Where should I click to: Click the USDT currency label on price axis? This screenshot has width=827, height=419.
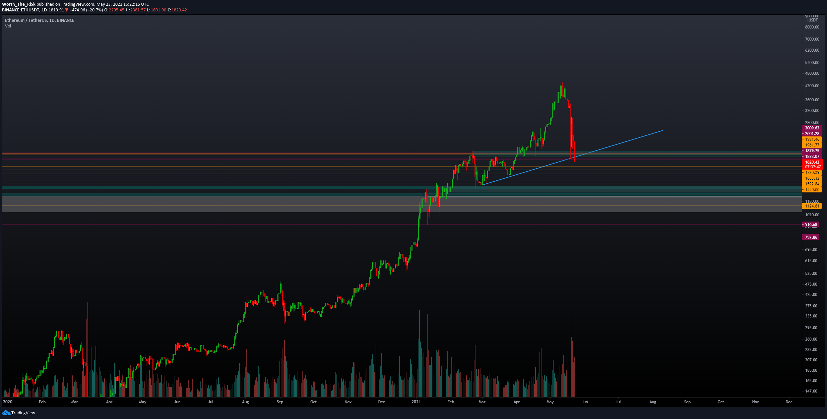[x=813, y=20]
